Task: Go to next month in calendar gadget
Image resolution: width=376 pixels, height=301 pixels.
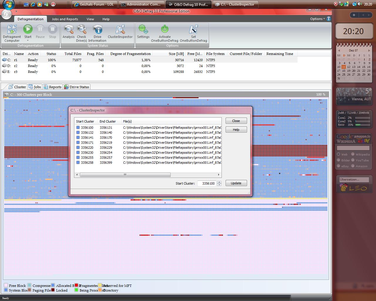Action: pyautogui.click(x=369, y=50)
